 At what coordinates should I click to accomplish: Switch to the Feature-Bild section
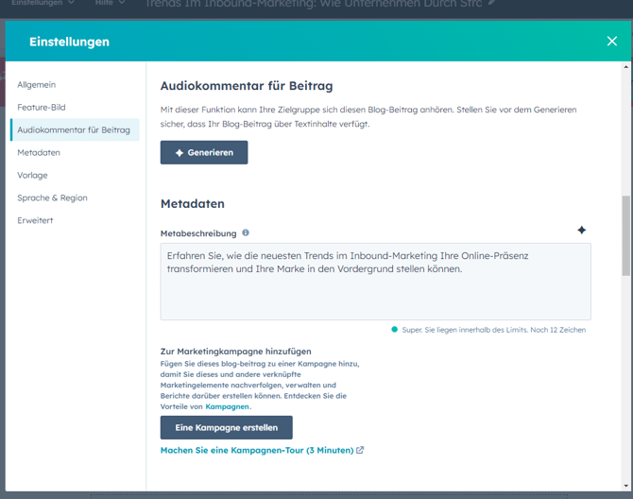pyautogui.click(x=42, y=108)
